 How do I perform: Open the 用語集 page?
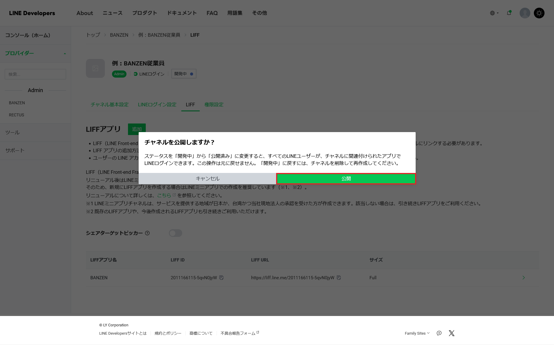click(x=235, y=13)
